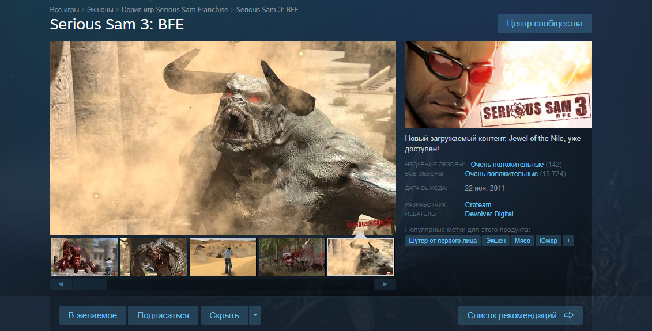The width and height of the screenshot is (652, 331).
Task: Click the 'Подписаться' button
Action: [163, 315]
